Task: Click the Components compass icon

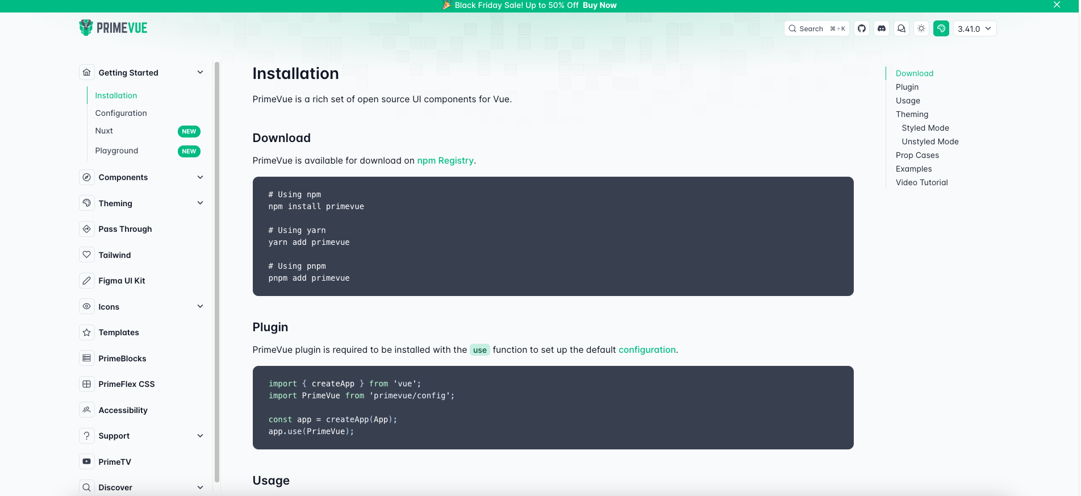Action: point(87,177)
